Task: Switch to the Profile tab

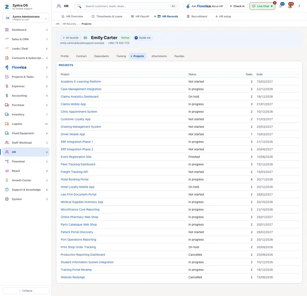Action: pyautogui.click(x=65, y=56)
